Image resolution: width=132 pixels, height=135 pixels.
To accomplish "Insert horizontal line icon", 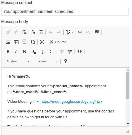I will pyautogui.click(x=24, y=42).
